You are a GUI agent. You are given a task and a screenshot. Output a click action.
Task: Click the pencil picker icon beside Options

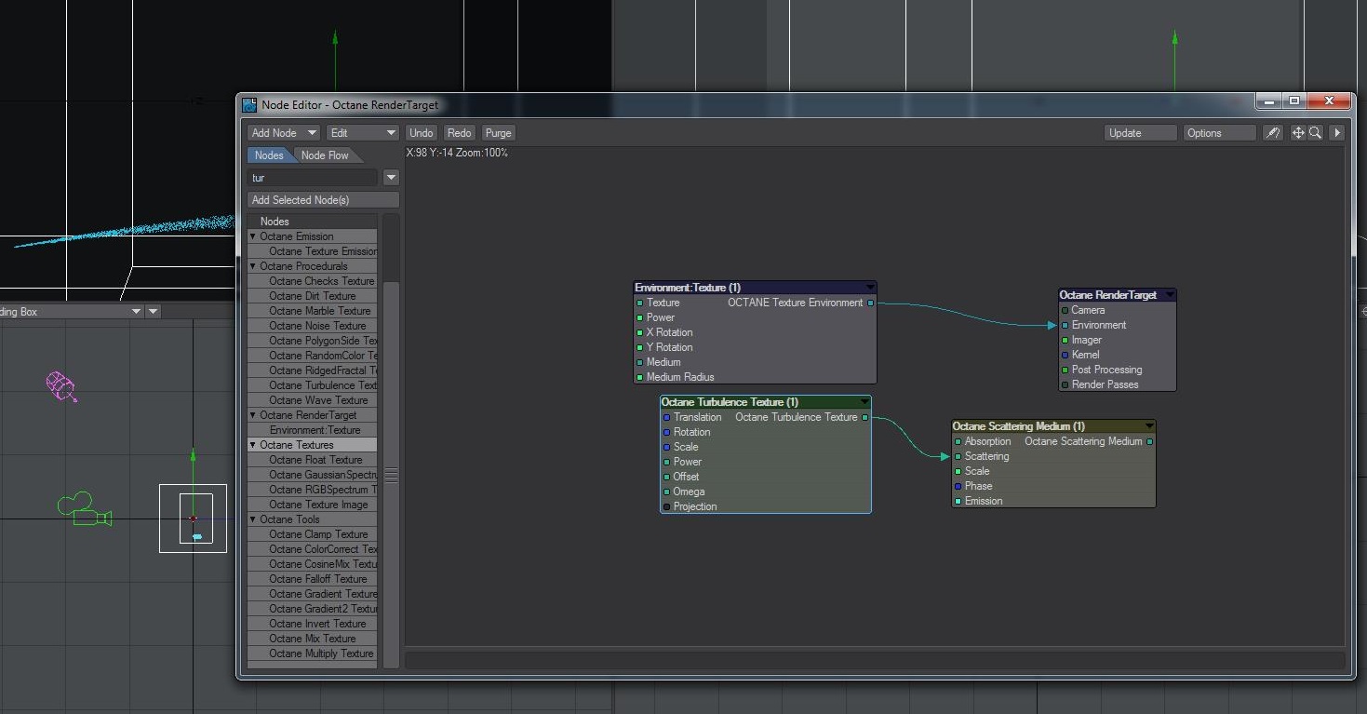point(1273,133)
